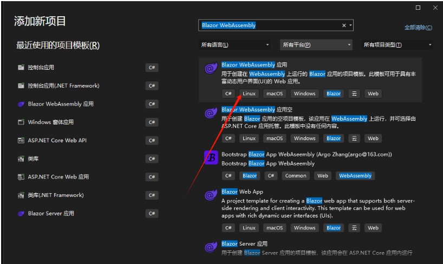Select the Blazor WebAssembly 应用空 result title

pos(257,109)
